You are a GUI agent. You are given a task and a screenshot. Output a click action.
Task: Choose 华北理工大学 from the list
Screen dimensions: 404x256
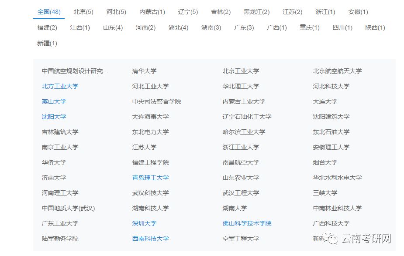(x=241, y=86)
